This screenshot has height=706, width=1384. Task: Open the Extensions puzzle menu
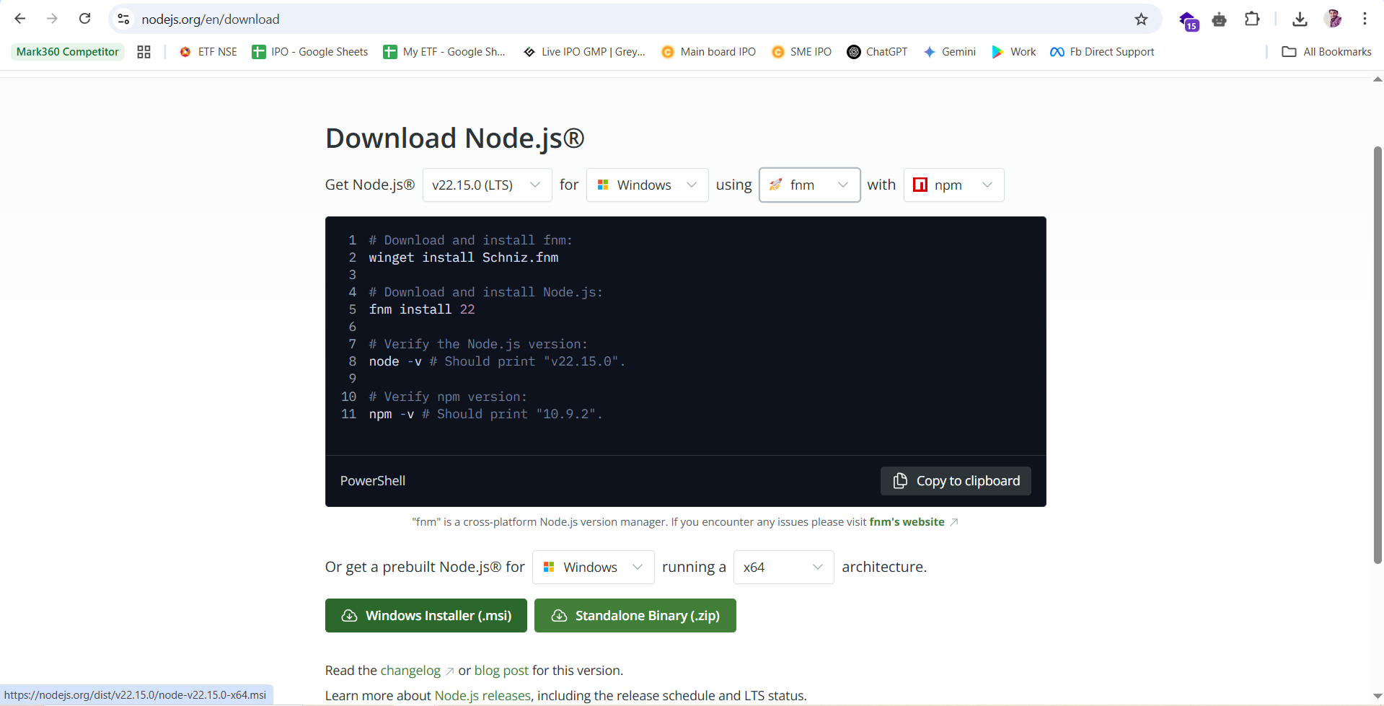1252,19
